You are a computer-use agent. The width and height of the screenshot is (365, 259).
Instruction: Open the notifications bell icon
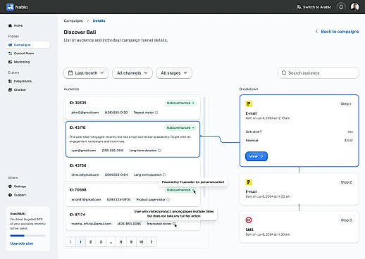click(x=341, y=7)
